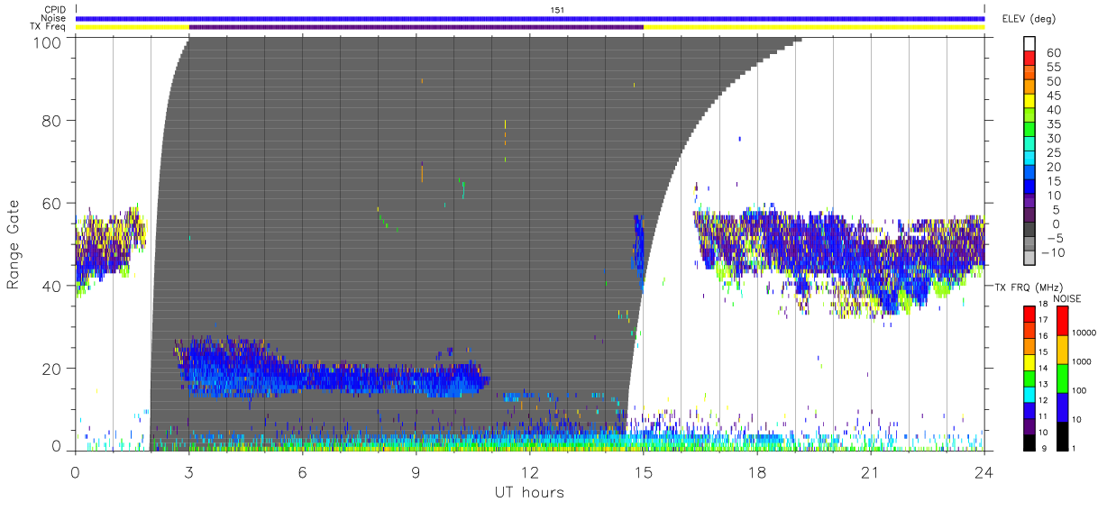This screenshot has width=1107, height=511.
Task: Click the black bottom segment of NOISE color bar
Action: click(x=1062, y=436)
